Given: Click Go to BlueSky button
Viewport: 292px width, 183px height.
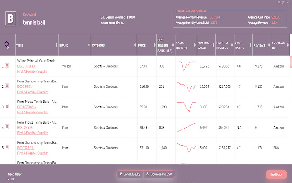Looking at the screenshot, I should click(x=130, y=174).
